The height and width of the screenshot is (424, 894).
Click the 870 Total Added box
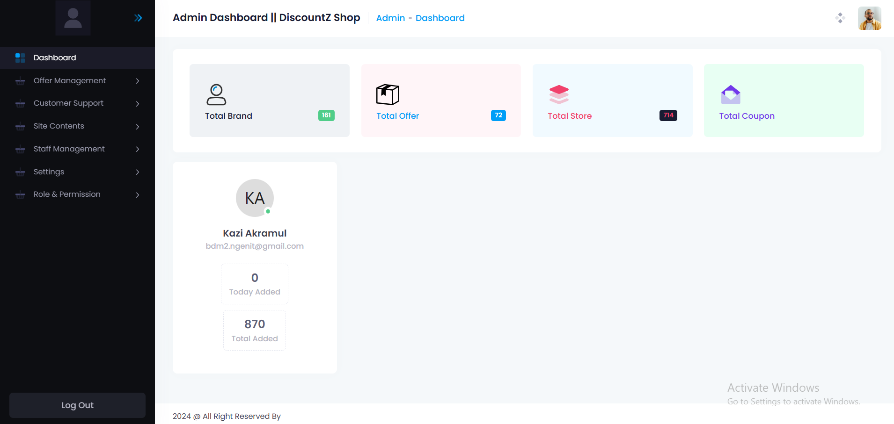[x=255, y=331]
